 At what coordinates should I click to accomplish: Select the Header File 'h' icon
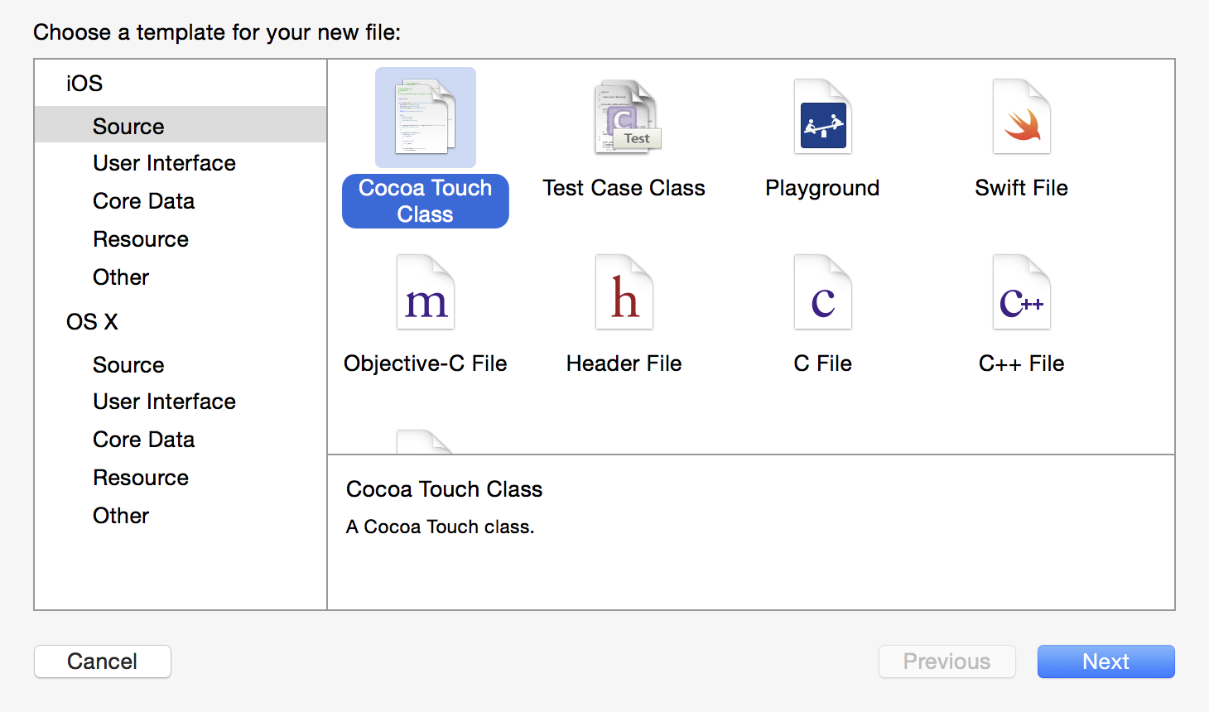pyautogui.click(x=624, y=292)
